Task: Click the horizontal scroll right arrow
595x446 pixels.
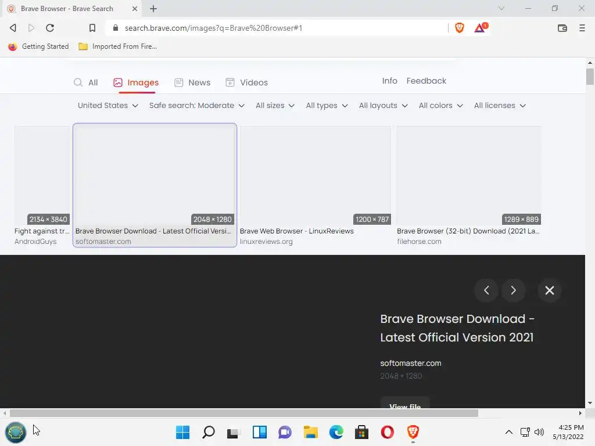Action: 580,413
